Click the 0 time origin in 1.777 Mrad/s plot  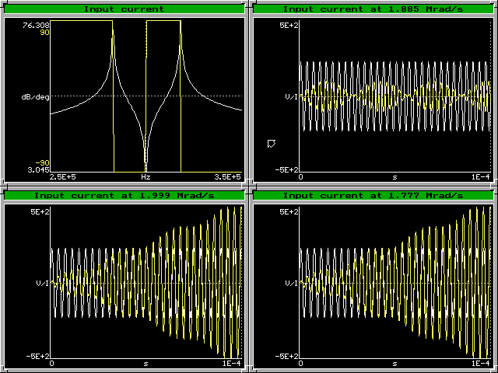click(301, 364)
